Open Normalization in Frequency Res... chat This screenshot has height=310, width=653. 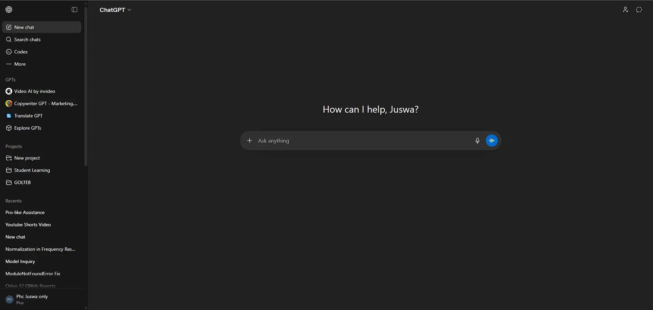[41, 249]
